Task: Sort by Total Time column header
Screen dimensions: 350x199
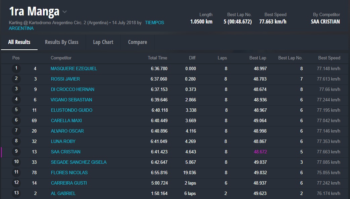Action: (157, 58)
